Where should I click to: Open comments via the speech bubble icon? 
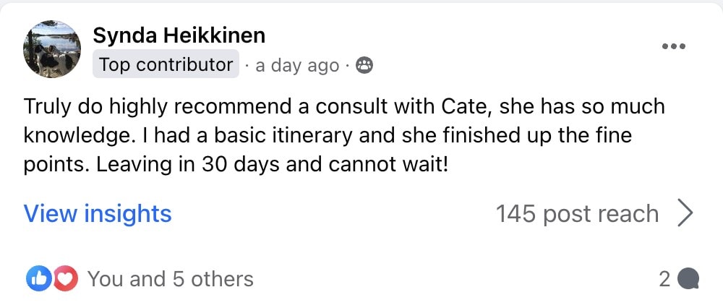point(689,278)
